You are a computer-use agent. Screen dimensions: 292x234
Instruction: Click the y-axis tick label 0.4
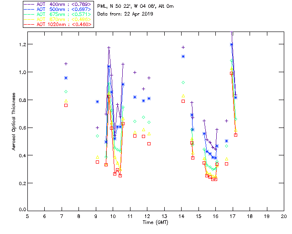point(22,155)
